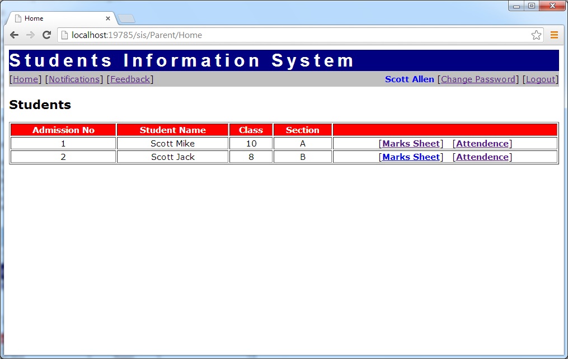Open Marks Sheet for Scott Mike

[x=411, y=144]
